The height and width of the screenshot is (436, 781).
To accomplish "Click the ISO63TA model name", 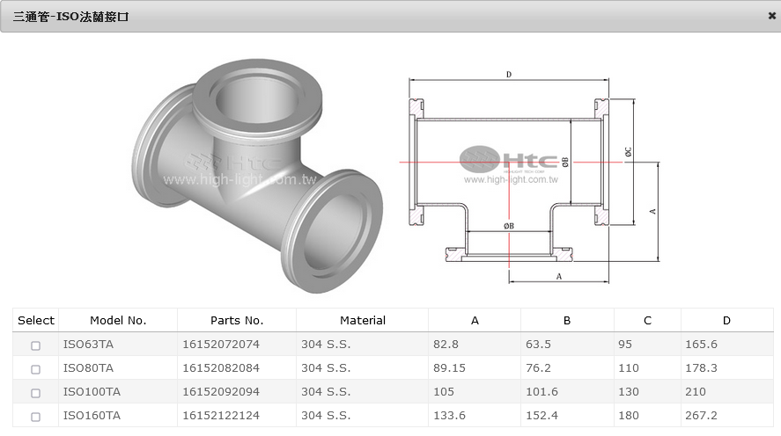I will coord(88,345).
